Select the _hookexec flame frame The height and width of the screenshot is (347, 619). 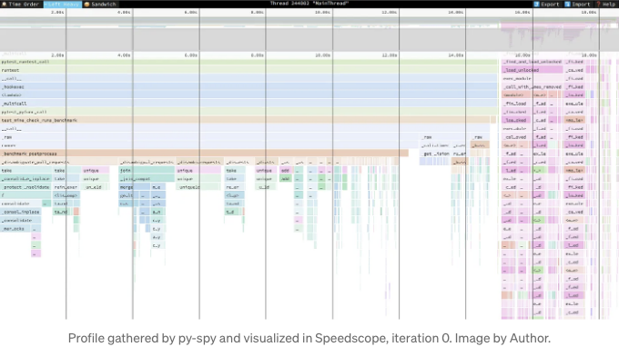pos(249,86)
